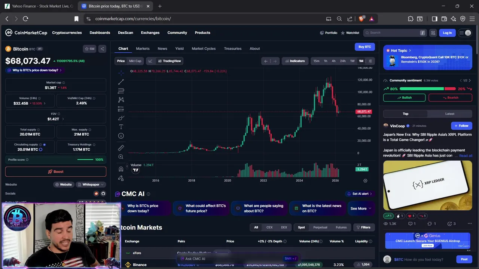The height and width of the screenshot is (269, 479).
Task: Click Set AI alert
Action: pyautogui.click(x=360, y=194)
